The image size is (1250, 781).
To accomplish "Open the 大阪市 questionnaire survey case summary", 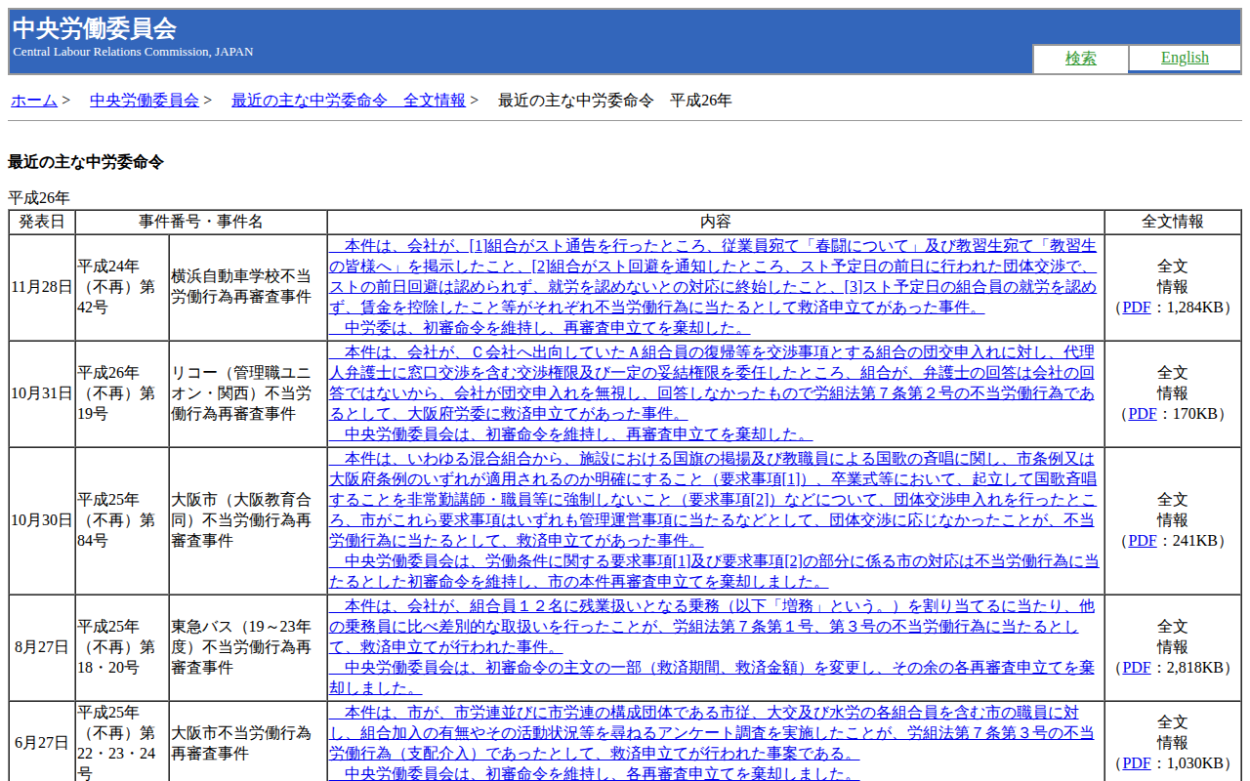I will coord(713,733).
